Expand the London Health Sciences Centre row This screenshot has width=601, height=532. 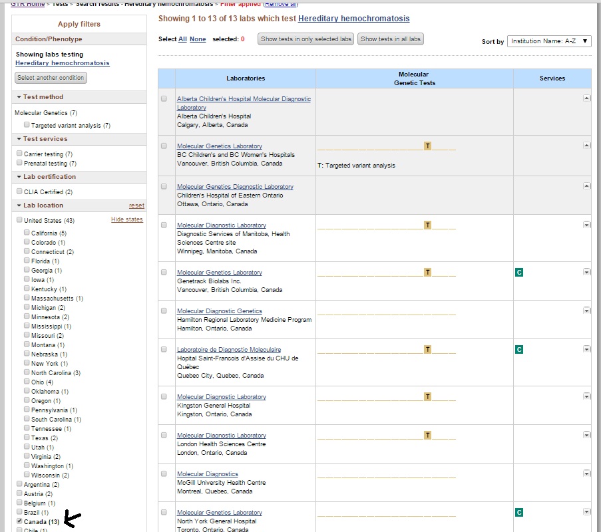(x=586, y=435)
